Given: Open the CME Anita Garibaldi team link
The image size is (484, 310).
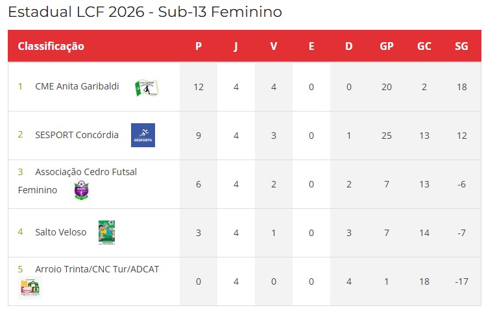Looking at the screenshot, I should tap(77, 86).
